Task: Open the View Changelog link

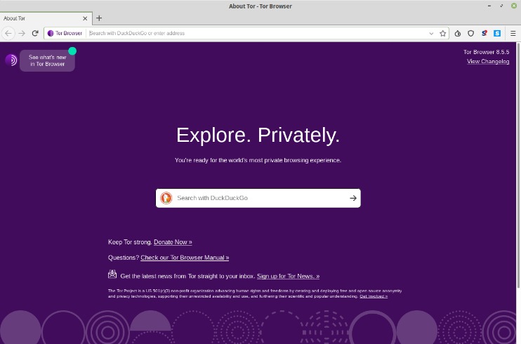Action: (488, 62)
